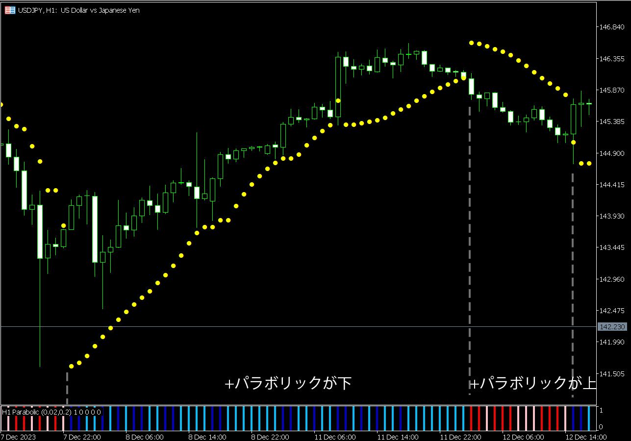The height and width of the screenshot is (441, 631).
Task: Select the gray horizontal line at 142.230
Action: pos(294,326)
